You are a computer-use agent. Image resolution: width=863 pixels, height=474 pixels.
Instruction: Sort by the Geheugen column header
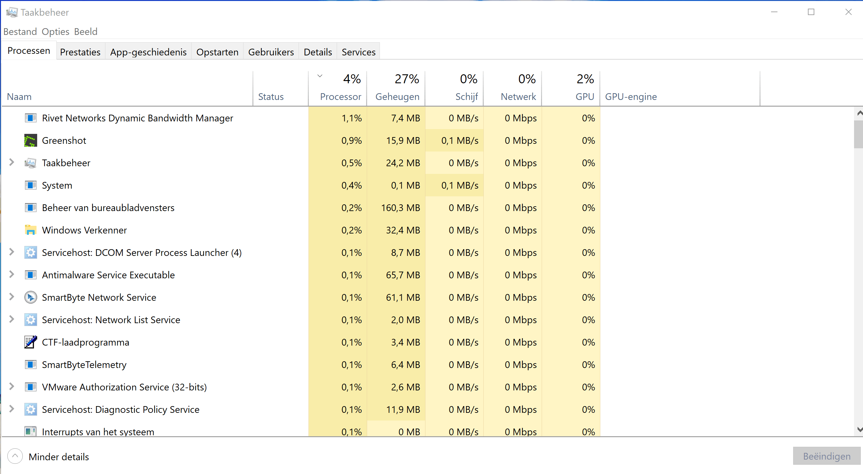[396, 89]
